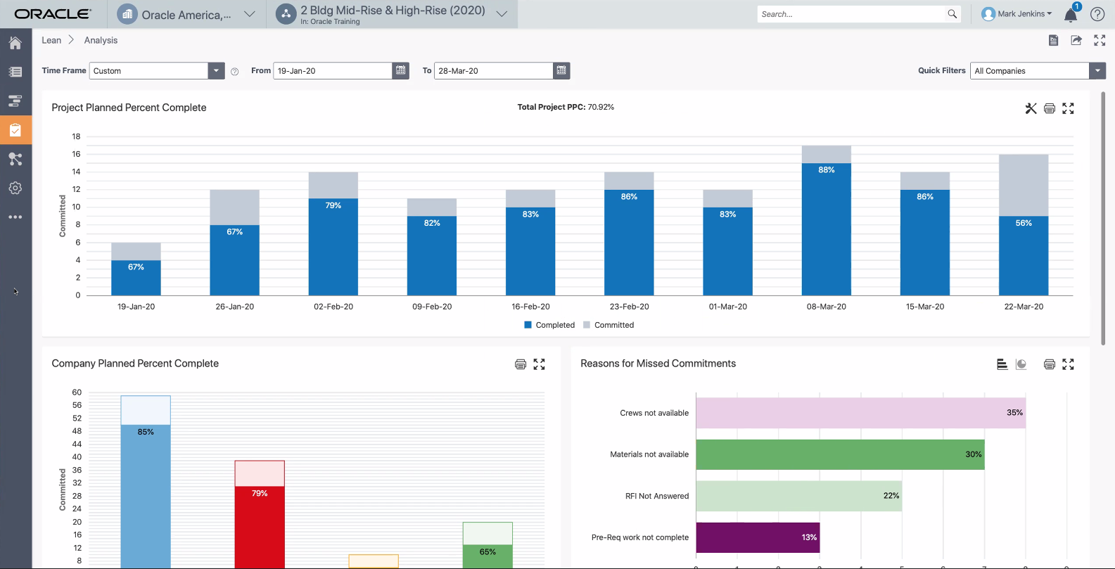
Task: Click the notifications bell icon
Action: click(x=1071, y=15)
